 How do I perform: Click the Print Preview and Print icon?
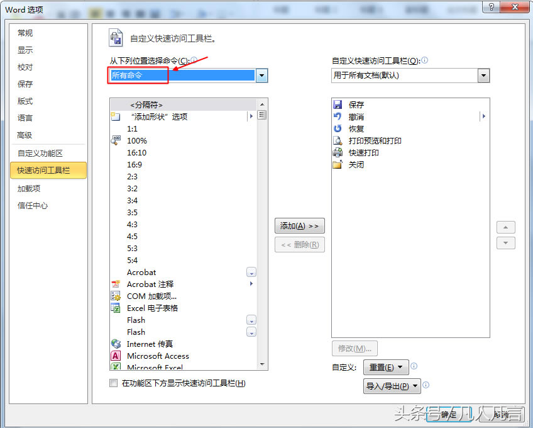(338, 140)
